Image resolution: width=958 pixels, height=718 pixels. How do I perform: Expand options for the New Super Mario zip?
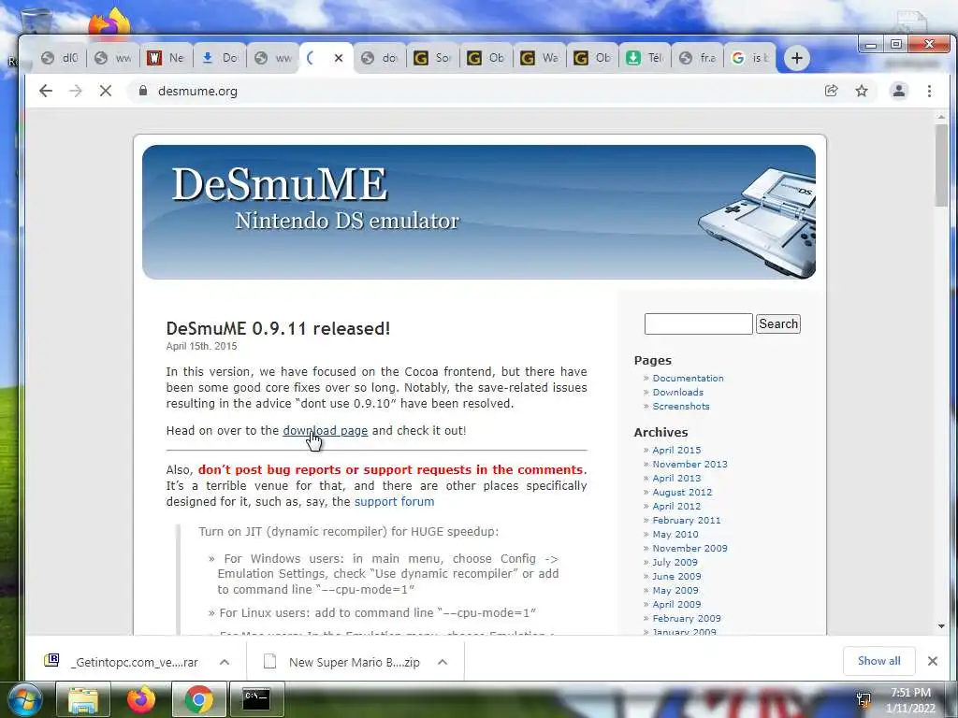coord(443,662)
